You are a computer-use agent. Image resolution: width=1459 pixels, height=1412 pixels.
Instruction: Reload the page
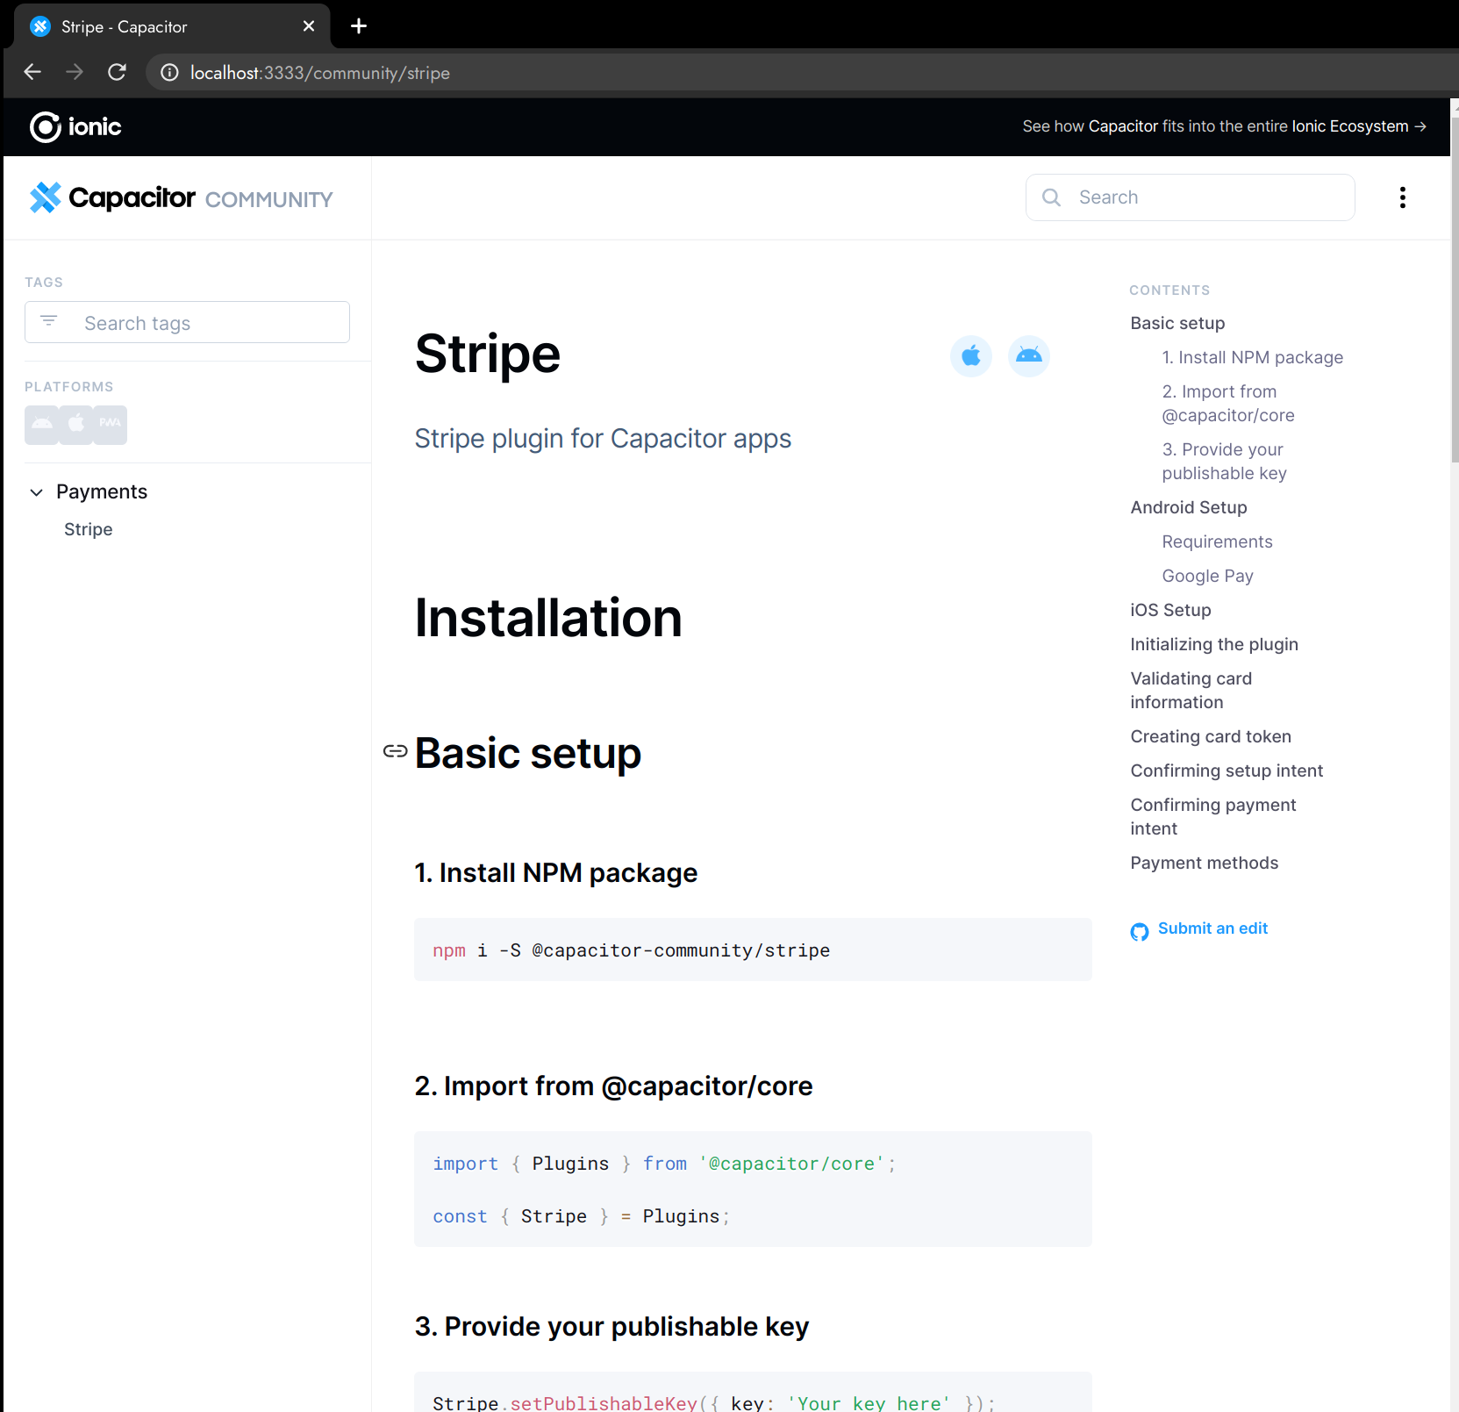click(117, 72)
